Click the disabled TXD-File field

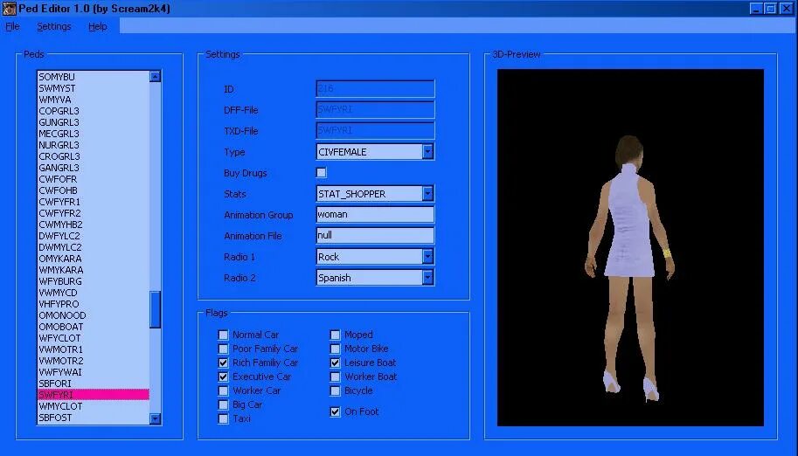tap(375, 130)
